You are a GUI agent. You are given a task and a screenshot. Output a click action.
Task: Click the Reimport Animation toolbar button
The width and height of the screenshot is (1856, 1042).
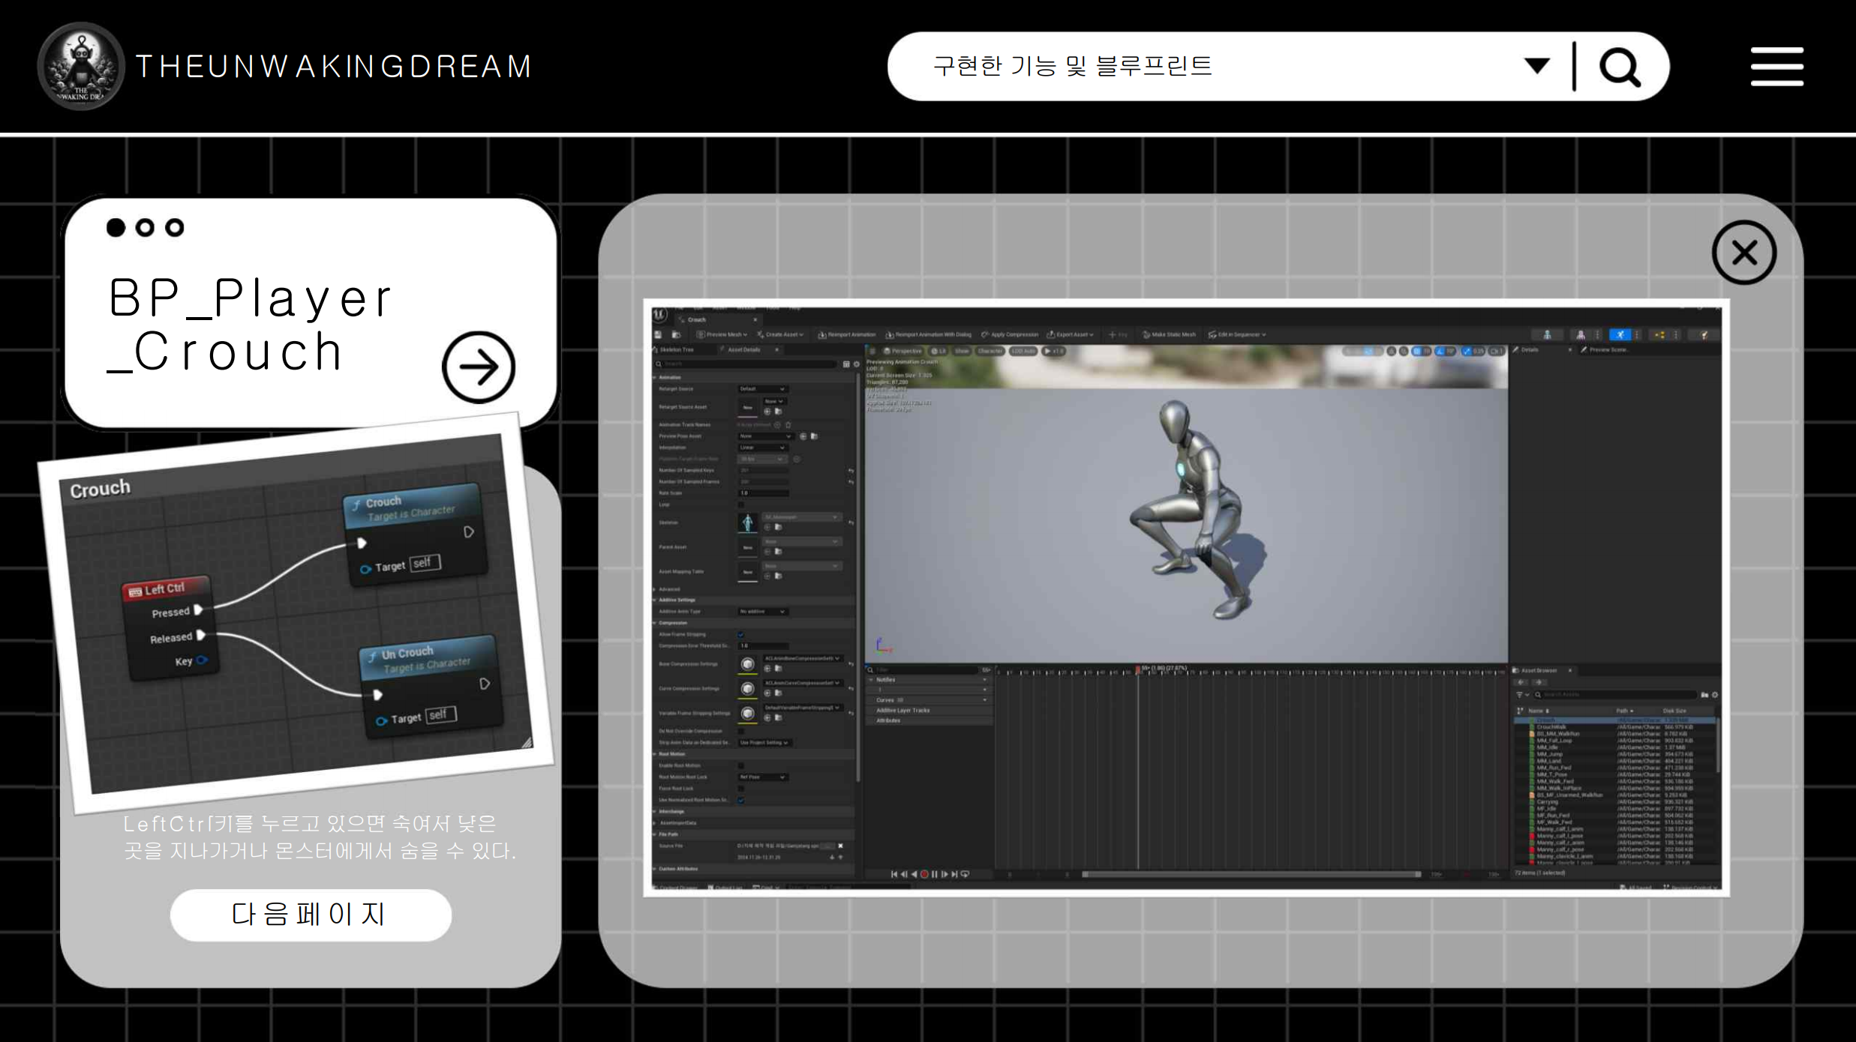click(x=847, y=335)
